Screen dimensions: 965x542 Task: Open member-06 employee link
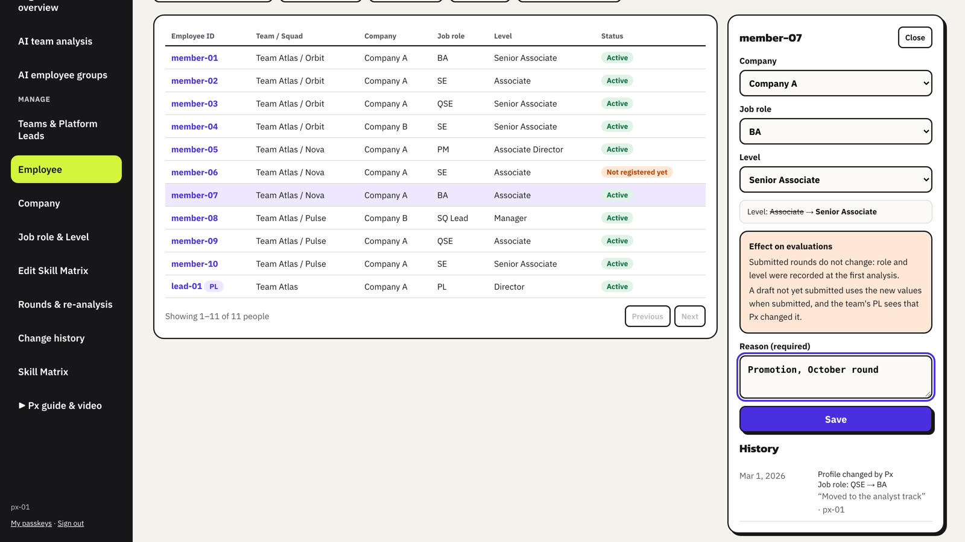[194, 172]
